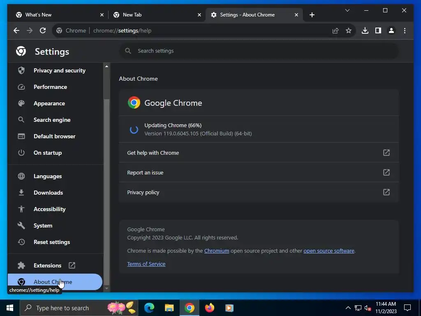
Task: Open the Privacy policy row
Action: [x=259, y=193]
